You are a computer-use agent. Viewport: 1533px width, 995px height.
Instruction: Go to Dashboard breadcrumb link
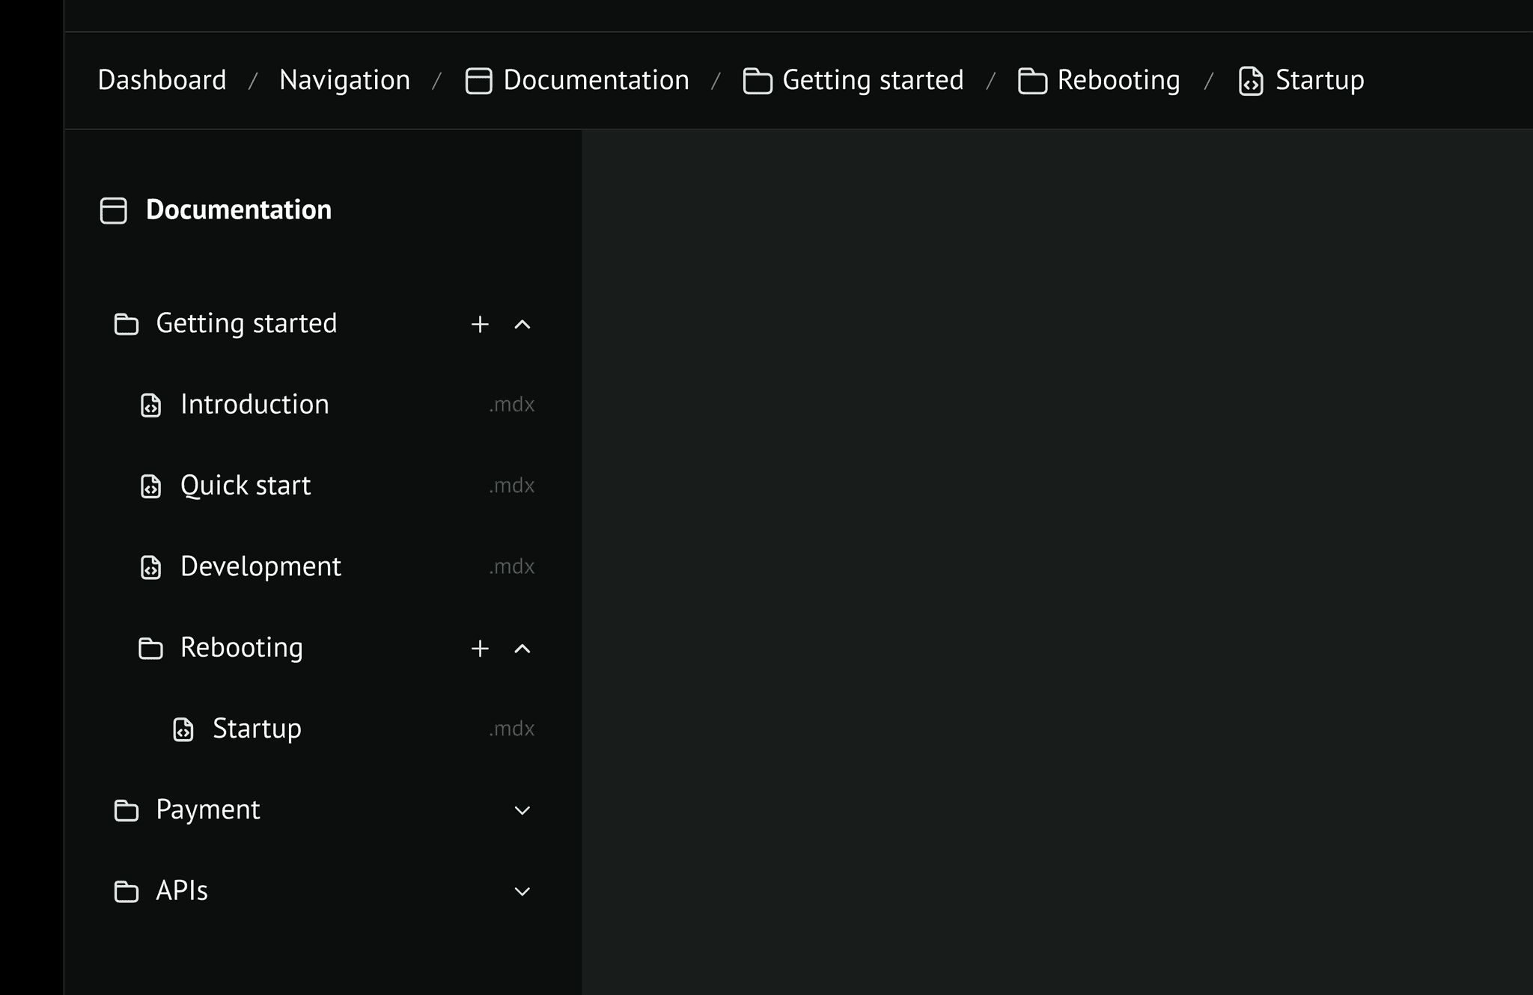tap(162, 80)
